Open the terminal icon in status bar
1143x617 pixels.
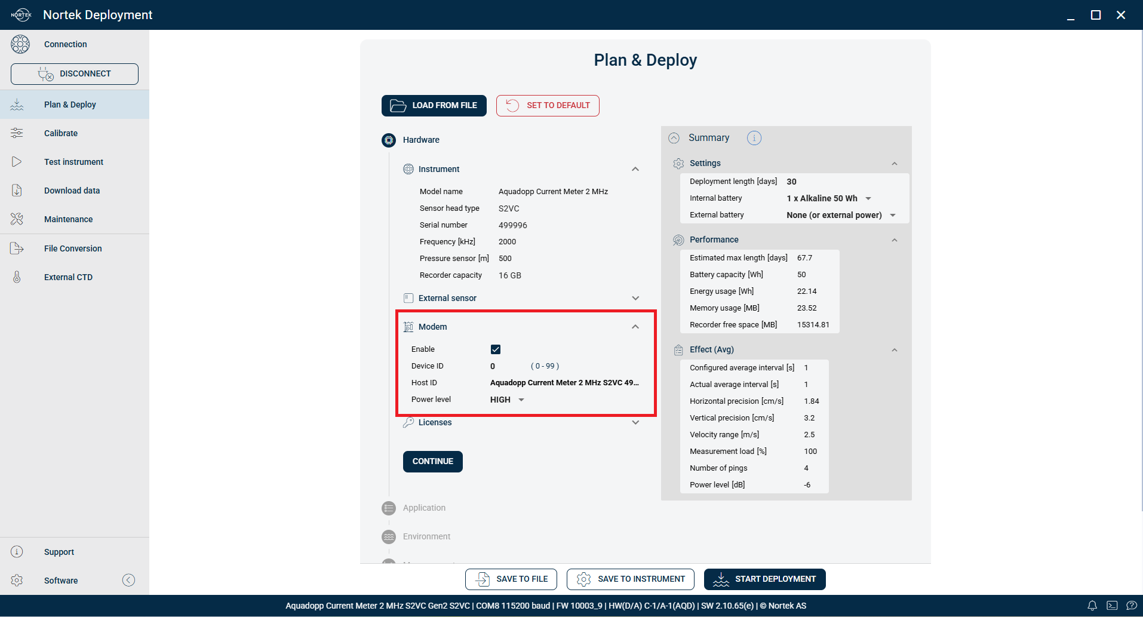pyautogui.click(x=1112, y=606)
